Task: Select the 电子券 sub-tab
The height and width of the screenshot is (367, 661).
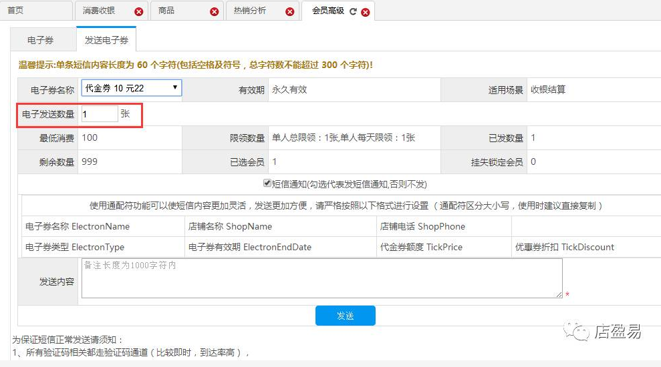Action: pyautogui.click(x=41, y=40)
